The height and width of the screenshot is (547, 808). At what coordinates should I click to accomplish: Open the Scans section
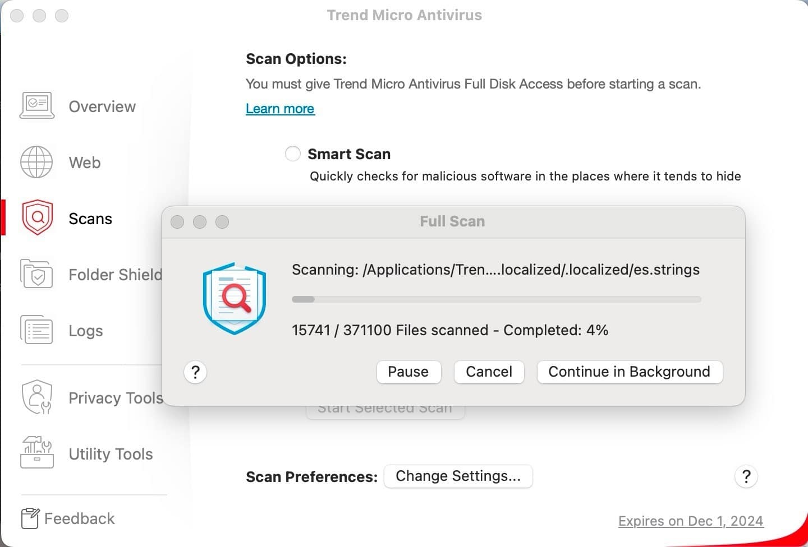(x=90, y=219)
